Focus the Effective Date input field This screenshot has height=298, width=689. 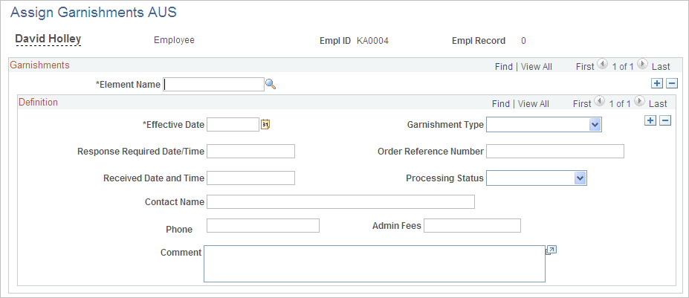click(233, 124)
